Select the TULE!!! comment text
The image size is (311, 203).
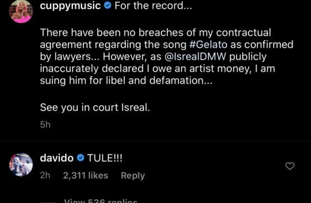coord(105,158)
